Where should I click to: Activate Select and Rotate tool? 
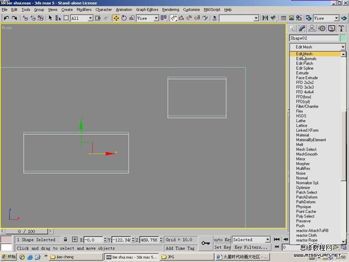coord(124,18)
